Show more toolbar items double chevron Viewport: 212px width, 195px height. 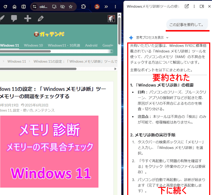106,7
